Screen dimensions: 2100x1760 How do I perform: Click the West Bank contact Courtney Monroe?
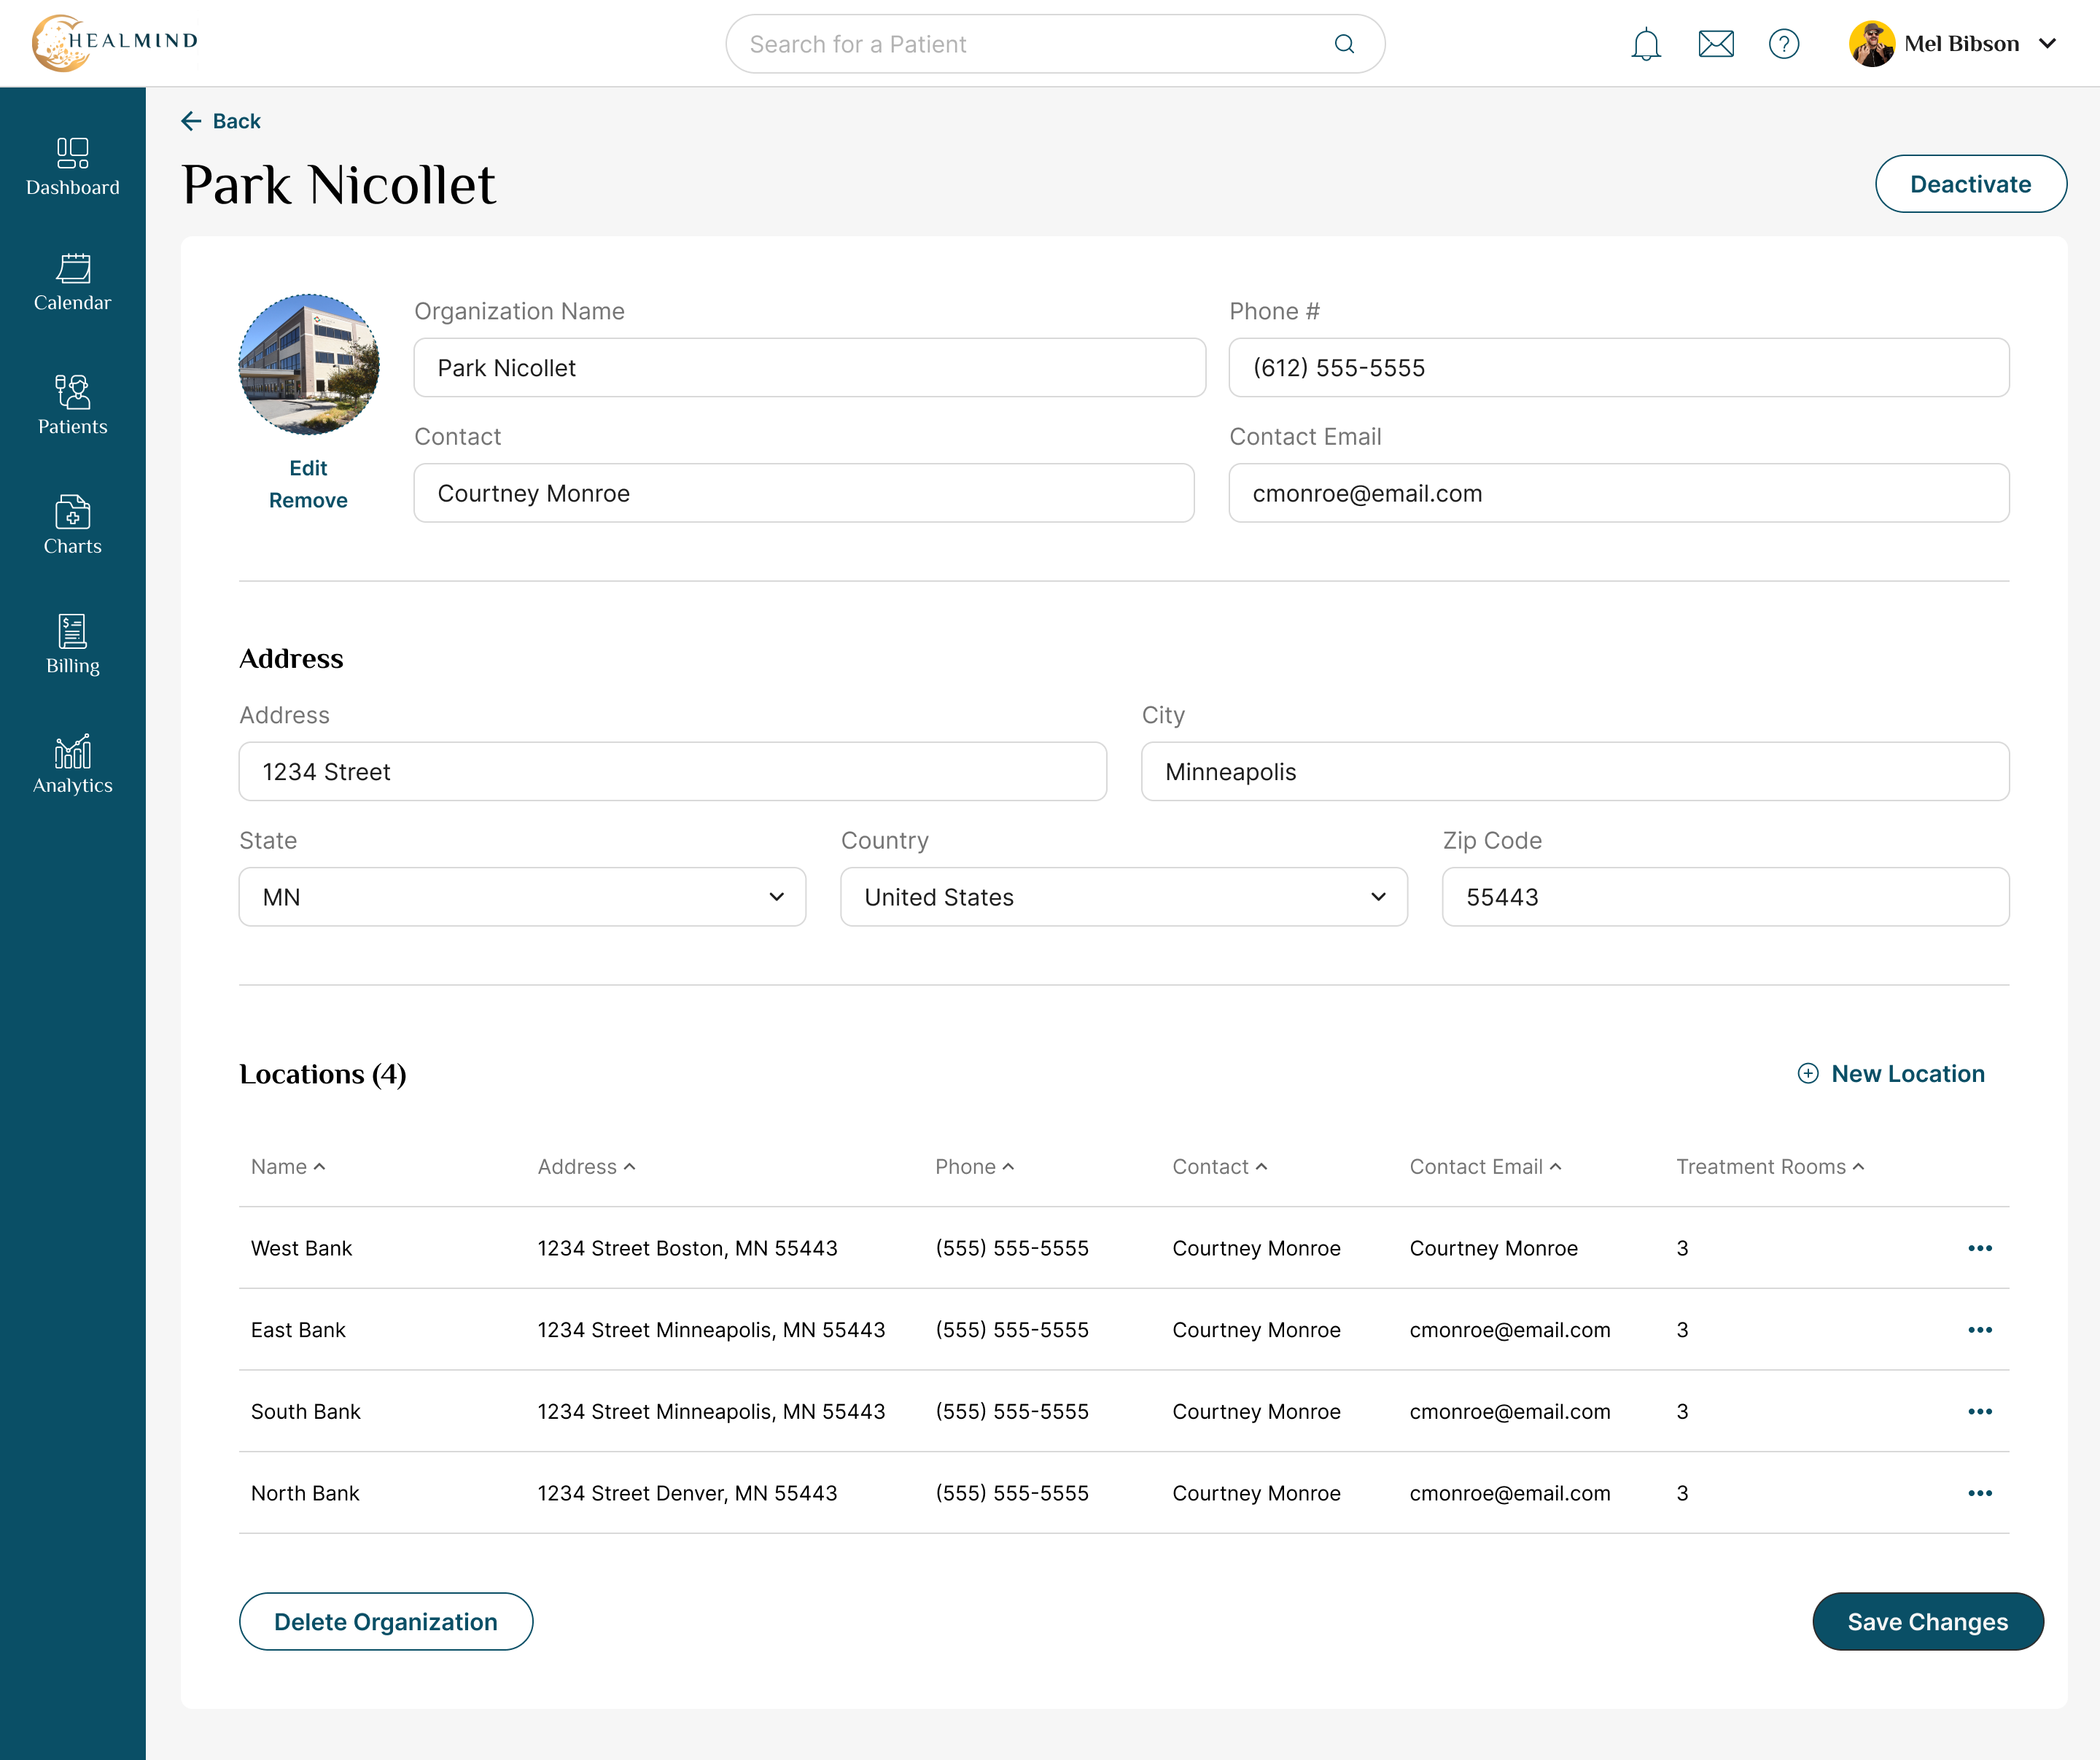(x=1256, y=1248)
